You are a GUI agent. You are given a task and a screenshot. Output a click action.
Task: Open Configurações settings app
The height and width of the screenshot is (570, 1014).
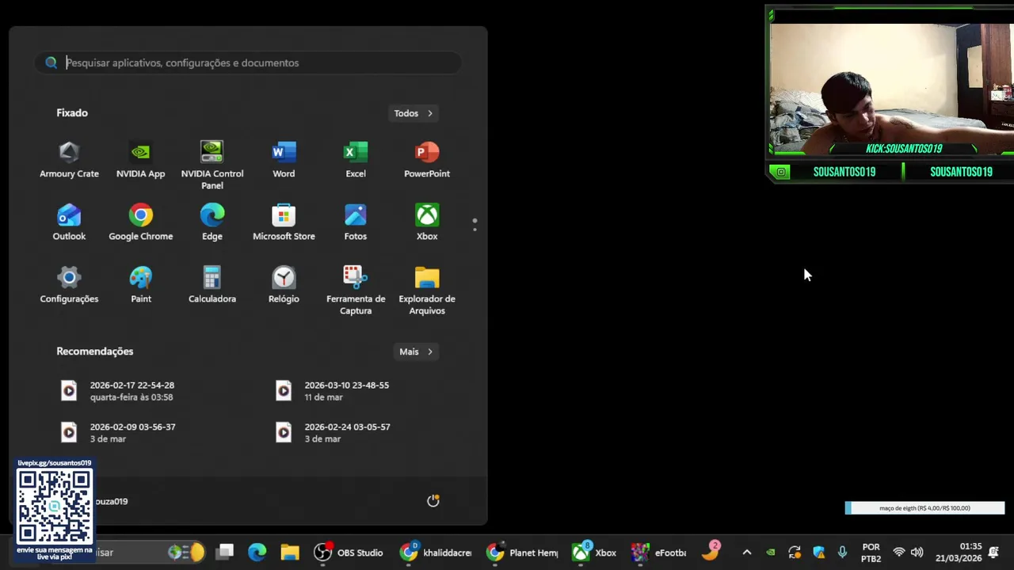69,285
